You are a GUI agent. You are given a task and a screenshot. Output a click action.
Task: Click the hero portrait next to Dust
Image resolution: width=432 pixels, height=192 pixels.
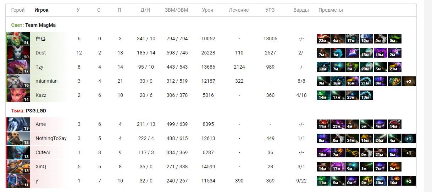coord(18,53)
